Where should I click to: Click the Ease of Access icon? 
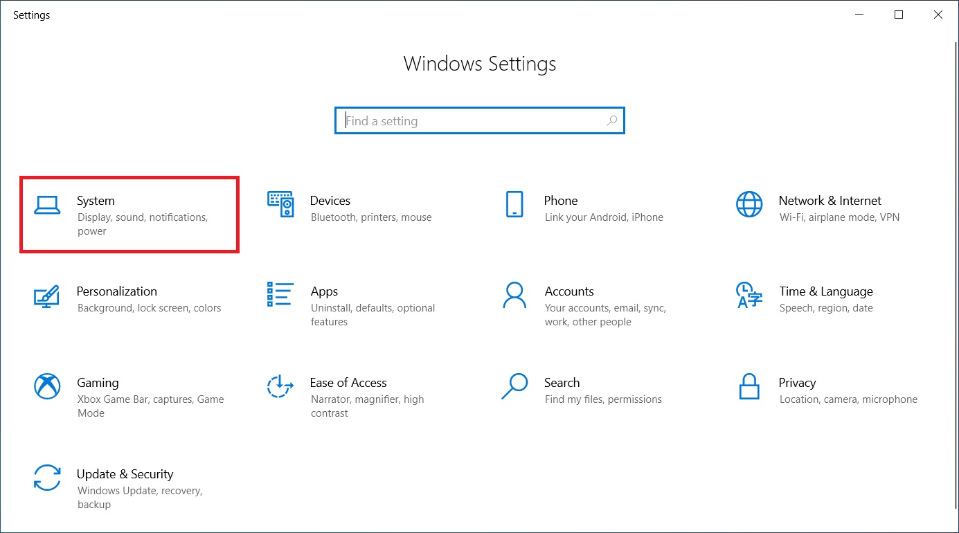pos(280,386)
